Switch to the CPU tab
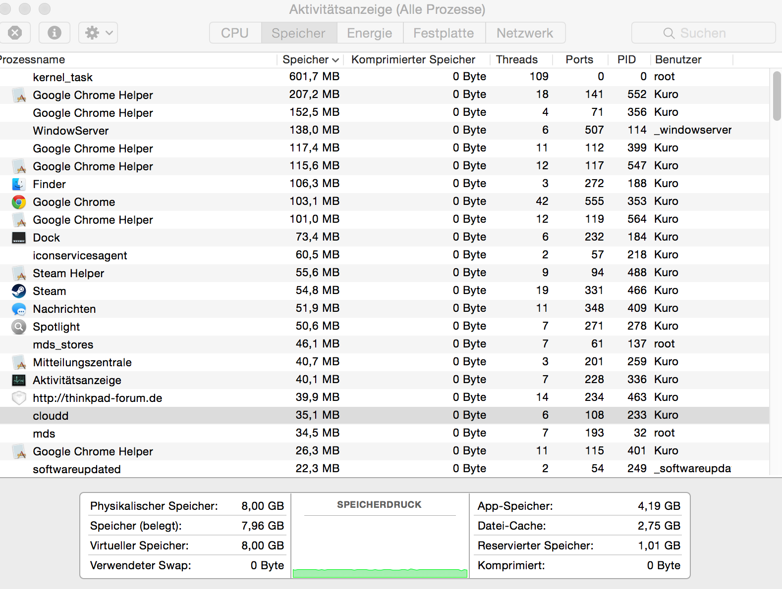 (x=235, y=33)
